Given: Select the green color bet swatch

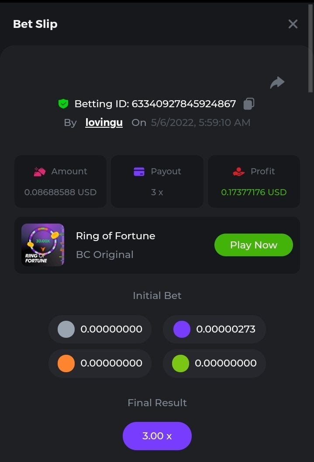Looking at the screenshot, I should click(181, 363).
